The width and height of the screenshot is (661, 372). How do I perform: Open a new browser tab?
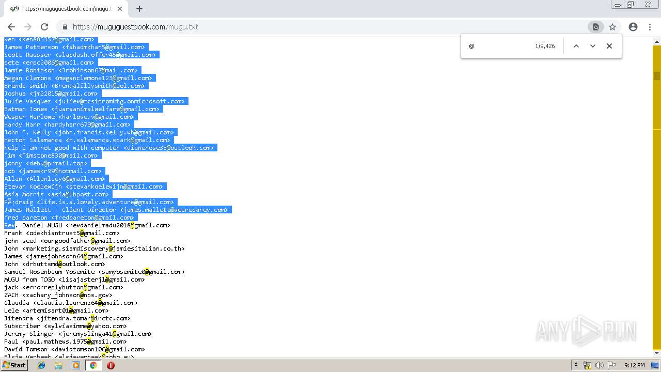pos(139,9)
